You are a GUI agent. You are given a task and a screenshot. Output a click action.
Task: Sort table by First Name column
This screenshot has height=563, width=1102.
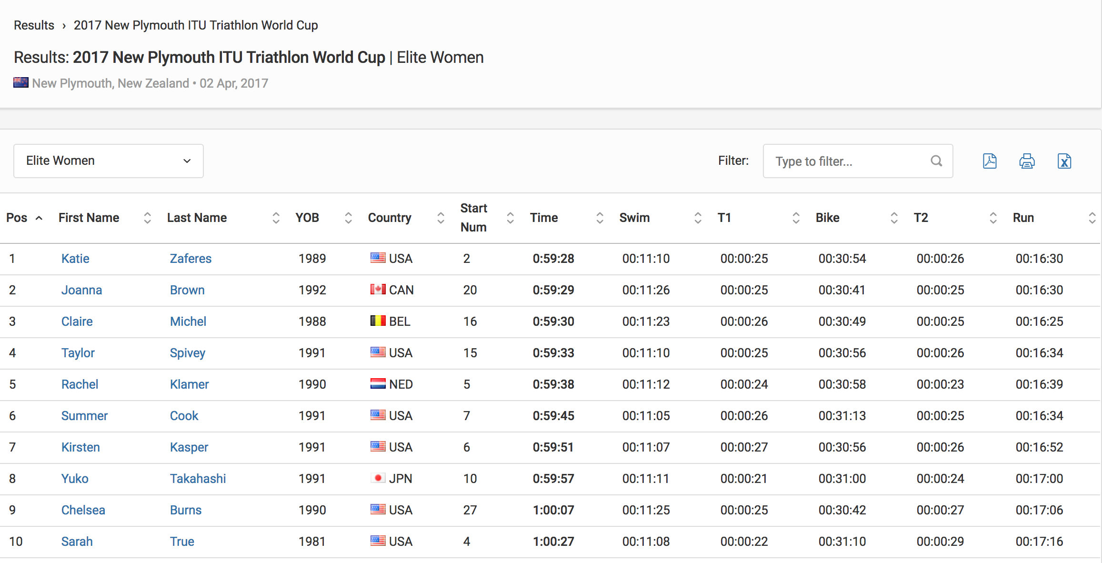[x=104, y=218]
